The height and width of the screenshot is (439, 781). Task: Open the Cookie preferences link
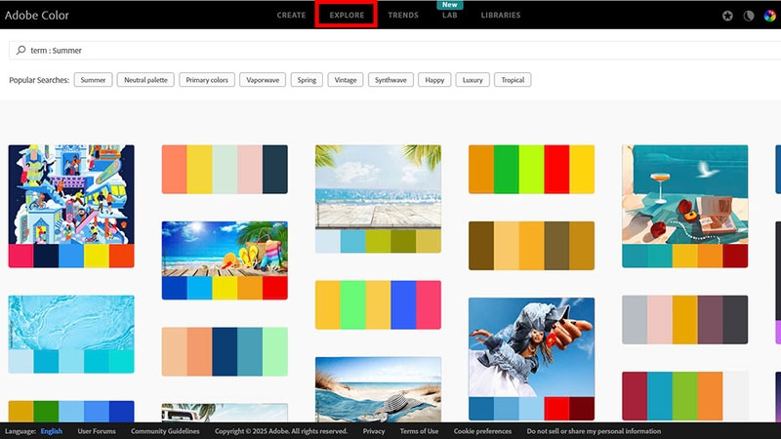482,431
